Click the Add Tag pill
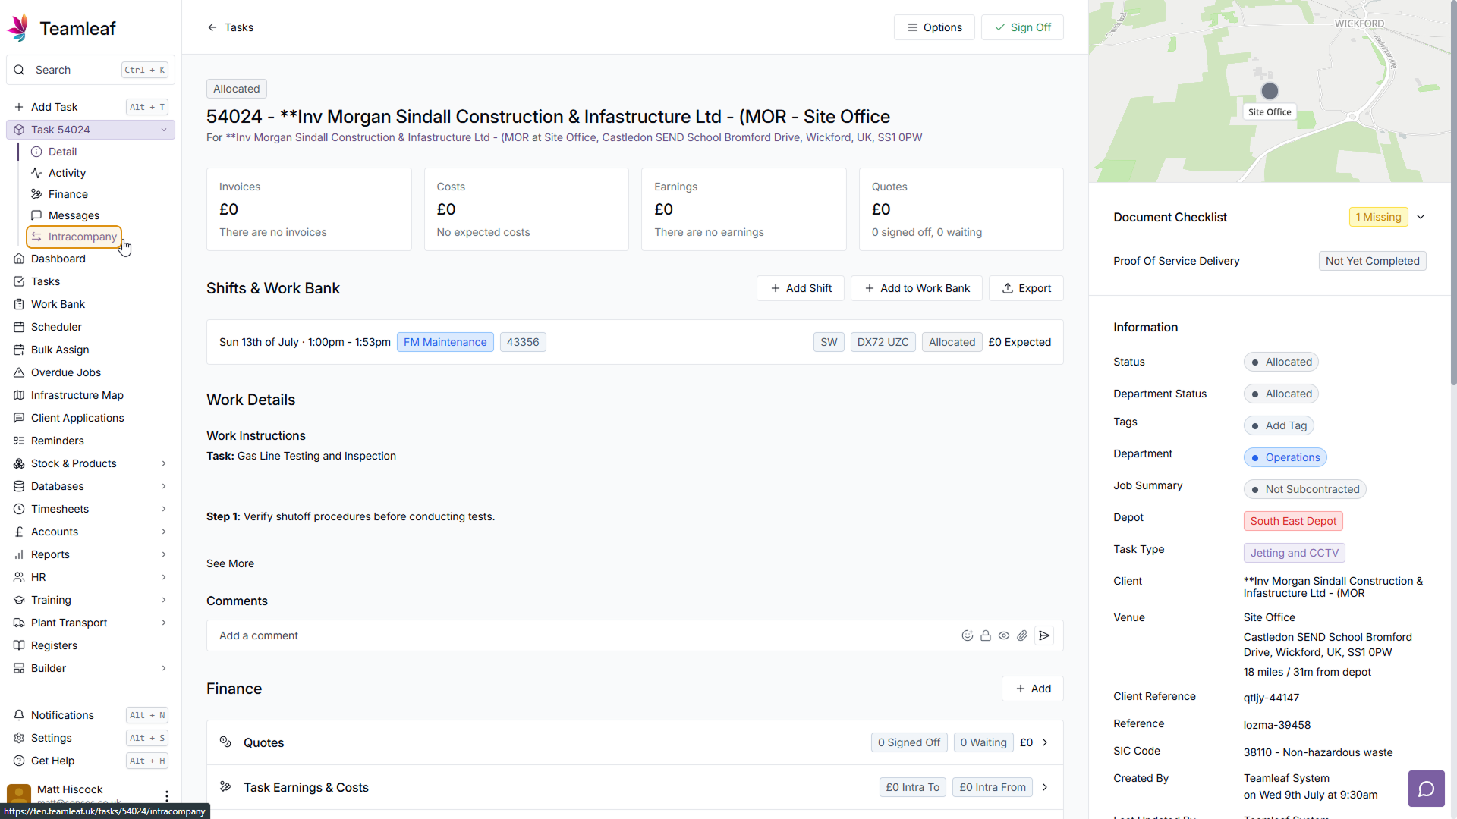 pyautogui.click(x=1279, y=425)
